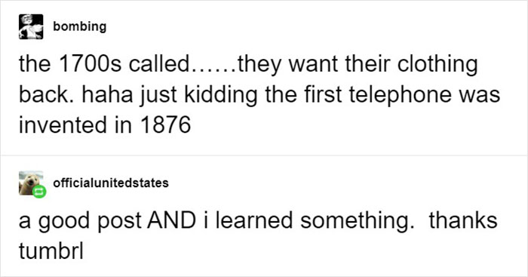Click the year "1876" in the post
This screenshot has width=528, height=277.
[x=165, y=125]
